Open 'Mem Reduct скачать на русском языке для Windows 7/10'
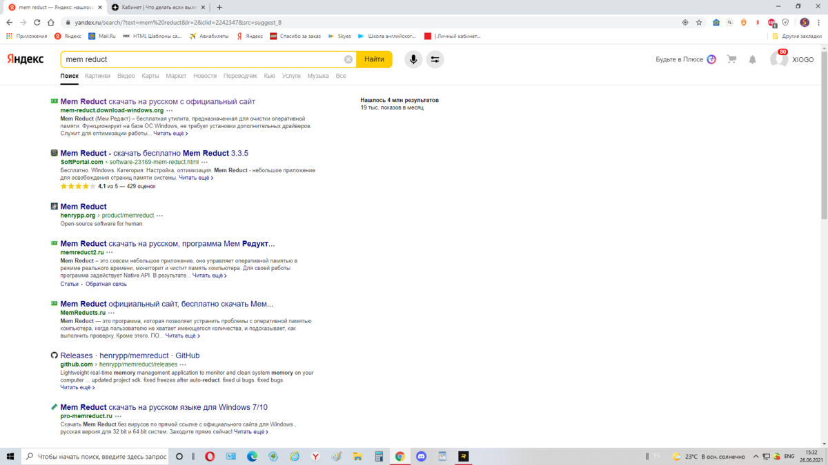This screenshot has height=465, width=828. tap(164, 407)
